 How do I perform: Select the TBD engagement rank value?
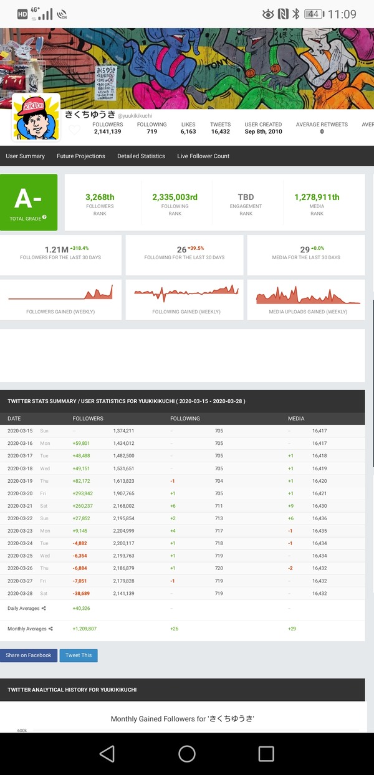[x=246, y=197]
